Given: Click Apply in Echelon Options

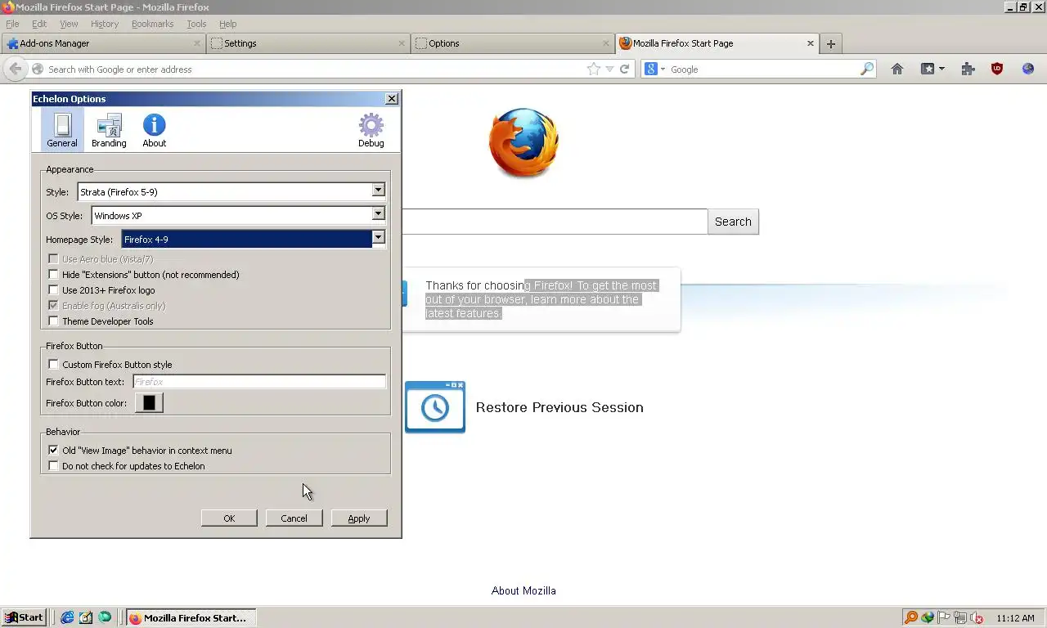Looking at the screenshot, I should (359, 518).
